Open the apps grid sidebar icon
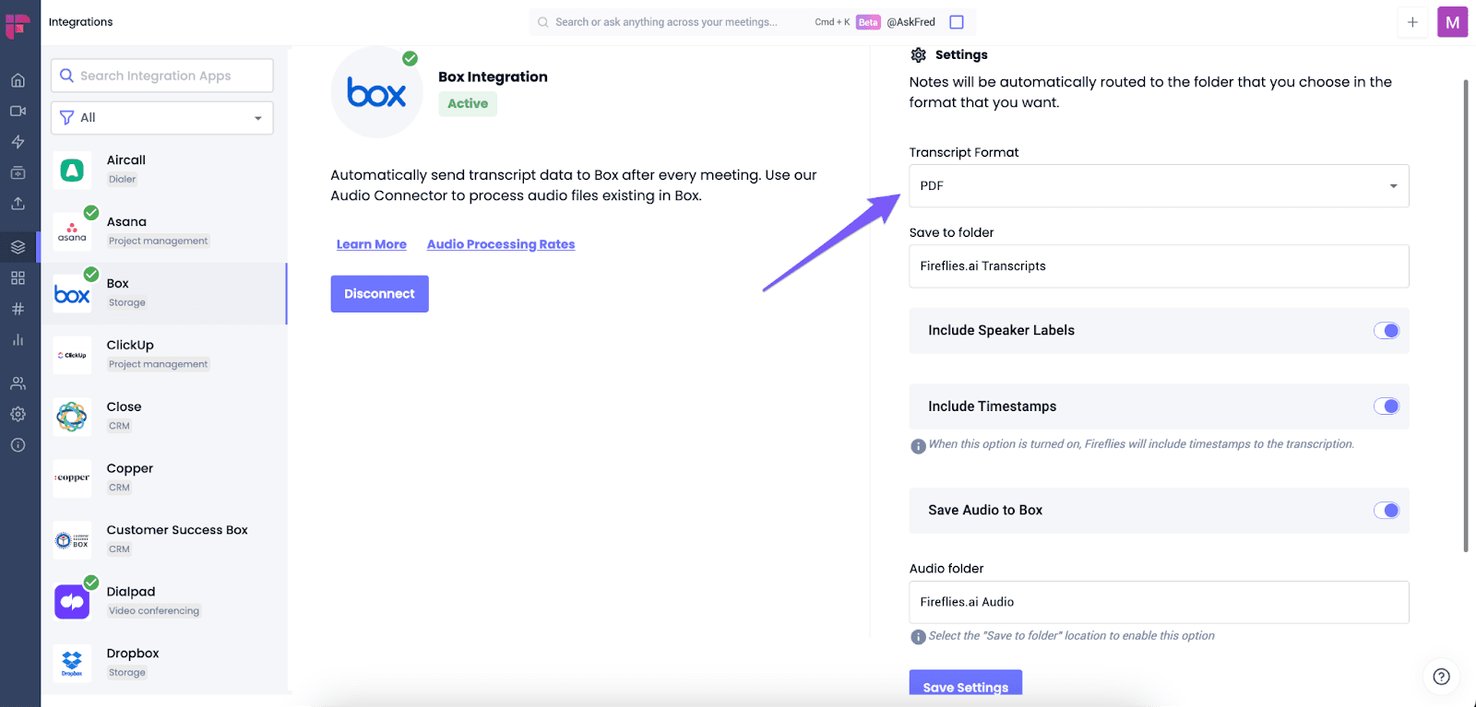The height and width of the screenshot is (707, 1476). (18, 277)
